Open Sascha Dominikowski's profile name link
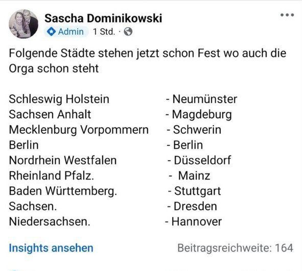Image resolution: width=302 pixels, height=271 pixels. click(x=103, y=18)
